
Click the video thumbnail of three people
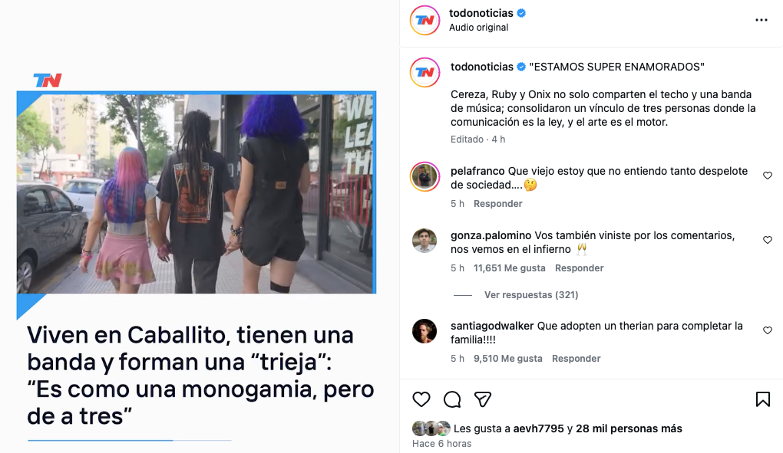(197, 192)
